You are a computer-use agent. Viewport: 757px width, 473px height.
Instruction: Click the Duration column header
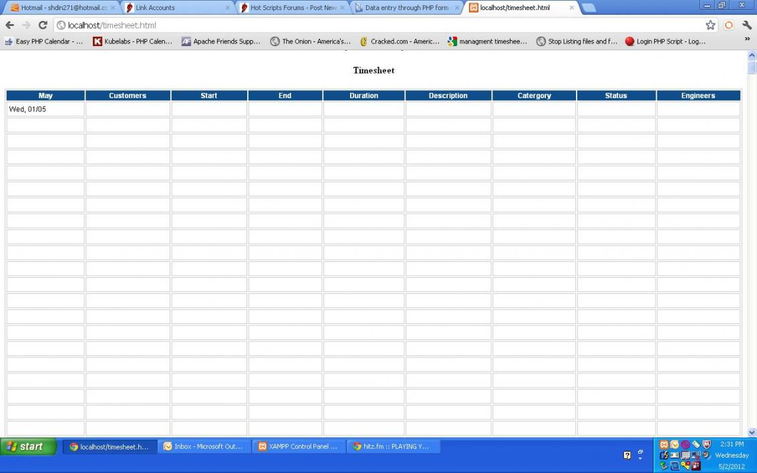[x=363, y=96]
